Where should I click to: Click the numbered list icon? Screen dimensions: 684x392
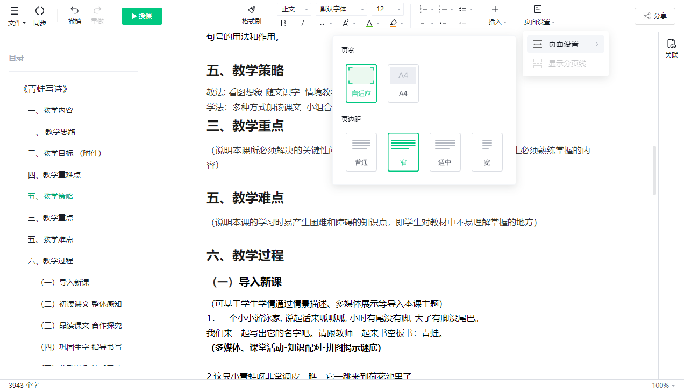(424, 9)
